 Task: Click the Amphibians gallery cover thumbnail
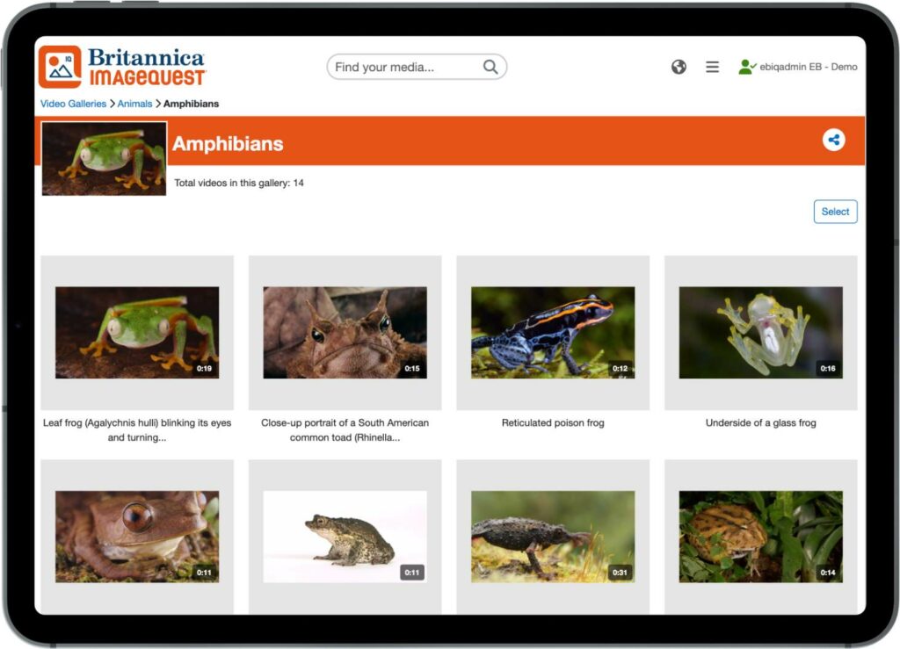[x=104, y=159]
